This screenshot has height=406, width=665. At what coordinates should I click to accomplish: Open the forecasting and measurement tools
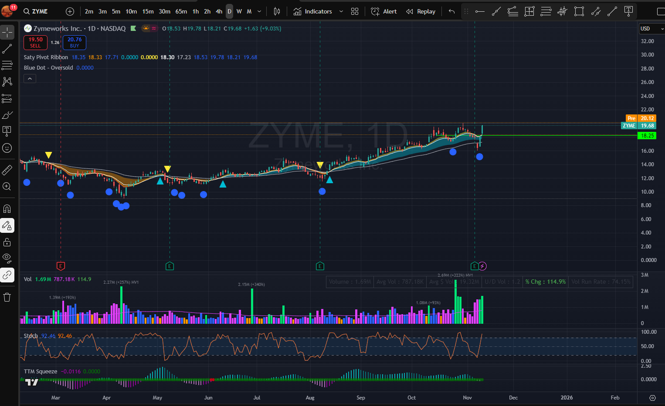(7, 99)
